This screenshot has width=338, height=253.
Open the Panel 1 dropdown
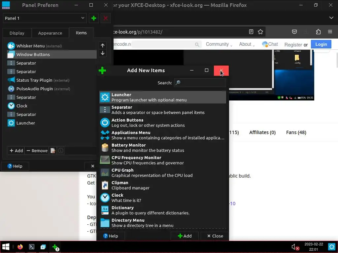tap(45, 18)
